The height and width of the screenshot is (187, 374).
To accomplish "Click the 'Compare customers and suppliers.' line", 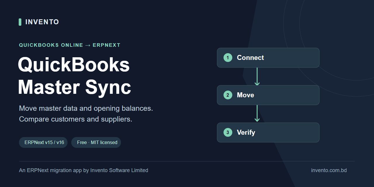I will 76,119.
